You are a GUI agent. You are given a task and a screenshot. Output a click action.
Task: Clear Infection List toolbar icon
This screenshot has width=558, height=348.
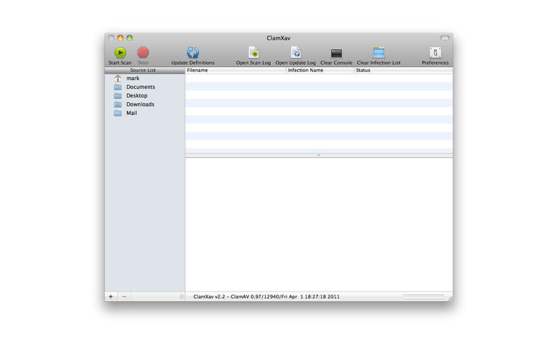pos(379,53)
